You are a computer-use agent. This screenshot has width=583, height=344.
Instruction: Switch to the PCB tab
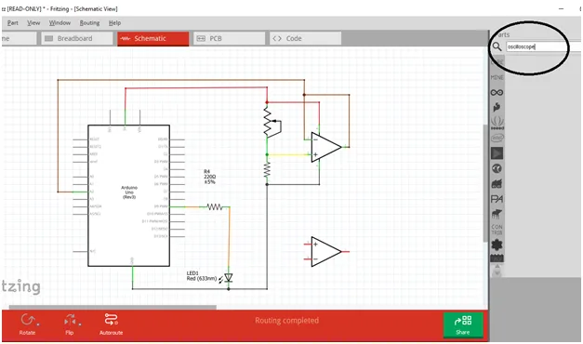click(x=229, y=38)
